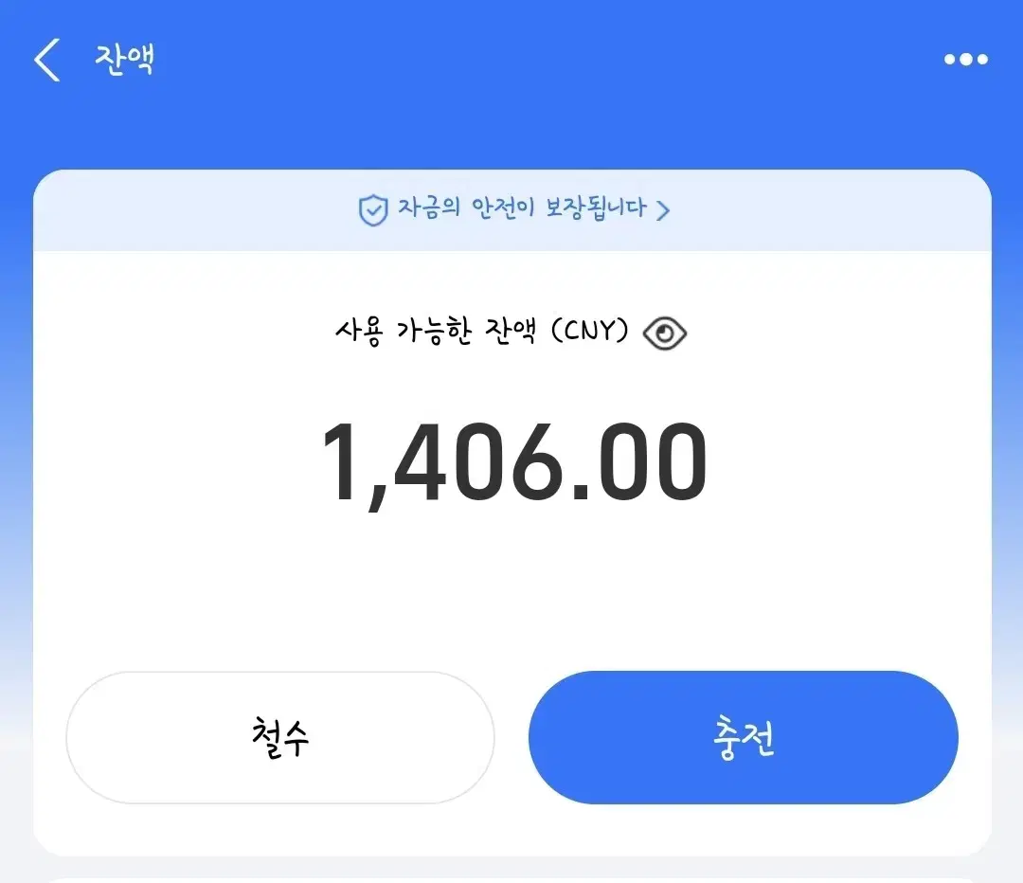Hide balance with the eye icon

tap(664, 333)
